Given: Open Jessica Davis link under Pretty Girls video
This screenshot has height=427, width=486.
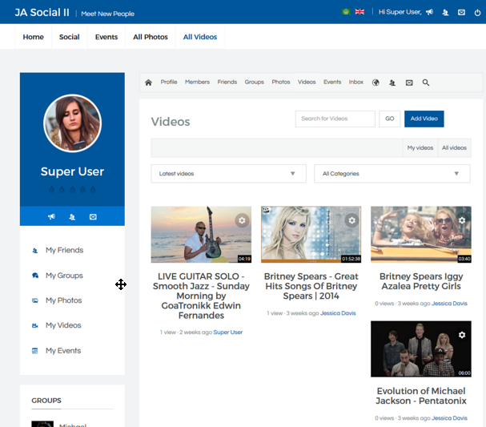Looking at the screenshot, I should pos(449,304).
